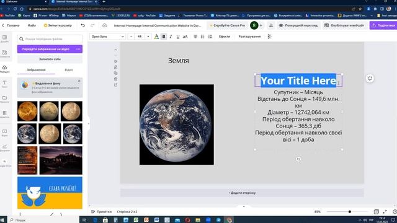
Task: Click the uploads search field
Action: pos(50,39)
